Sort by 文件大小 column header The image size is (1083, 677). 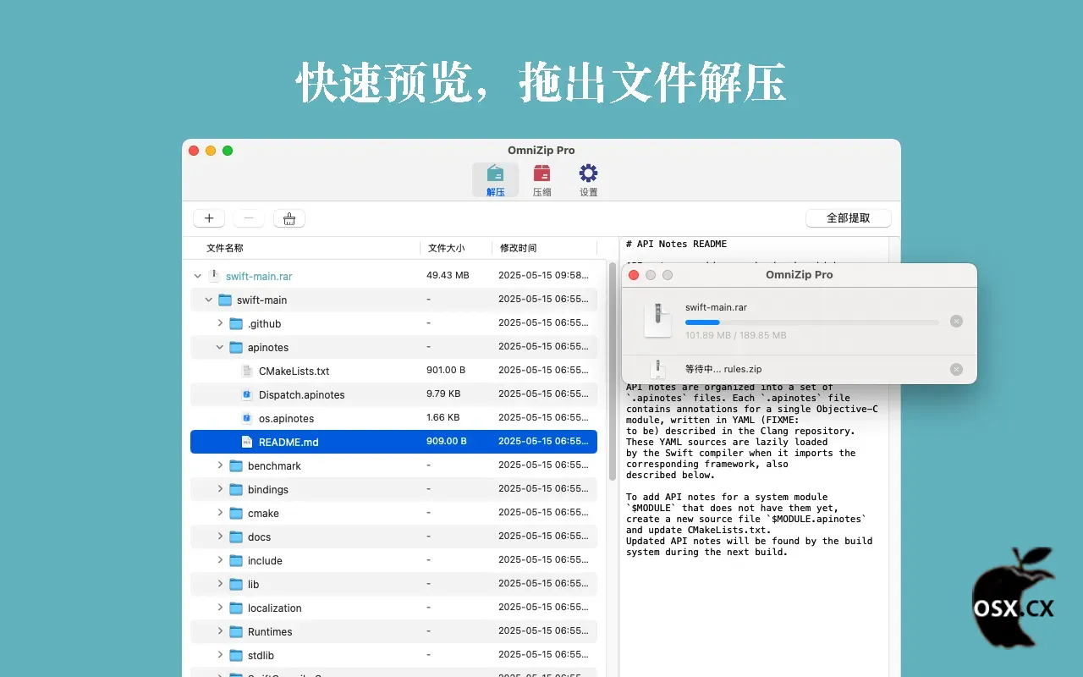click(447, 248)
